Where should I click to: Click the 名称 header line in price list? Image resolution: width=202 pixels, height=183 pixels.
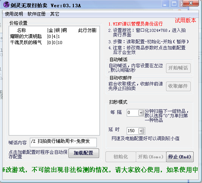(54, 30)
